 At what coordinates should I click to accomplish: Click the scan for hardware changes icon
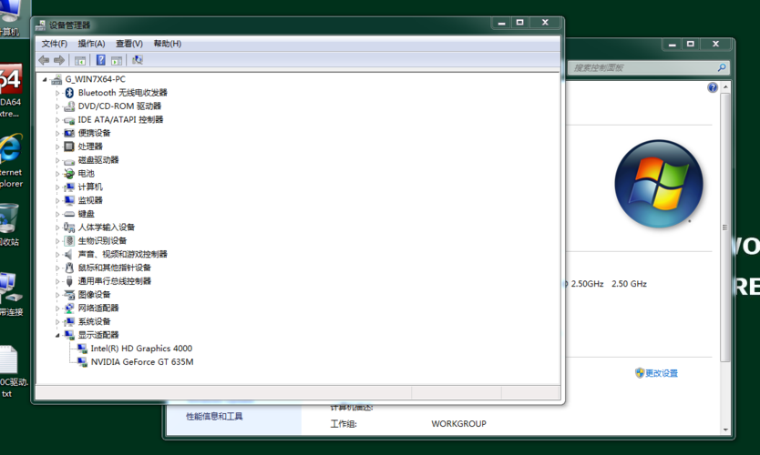138,60
